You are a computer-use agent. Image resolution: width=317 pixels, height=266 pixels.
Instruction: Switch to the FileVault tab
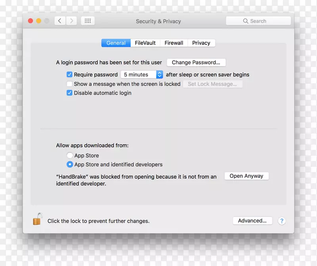coord(145,43)
